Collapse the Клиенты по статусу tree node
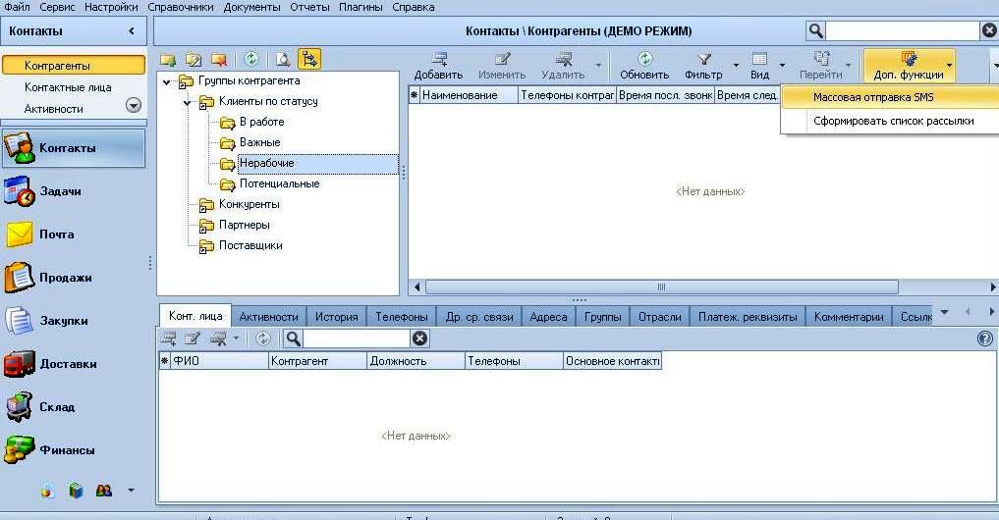The height and width of the screenshot is (520, 999). click(188, 102)
